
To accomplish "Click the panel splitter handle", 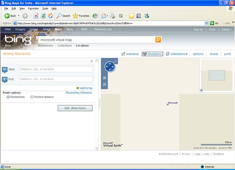I will 99,104.
